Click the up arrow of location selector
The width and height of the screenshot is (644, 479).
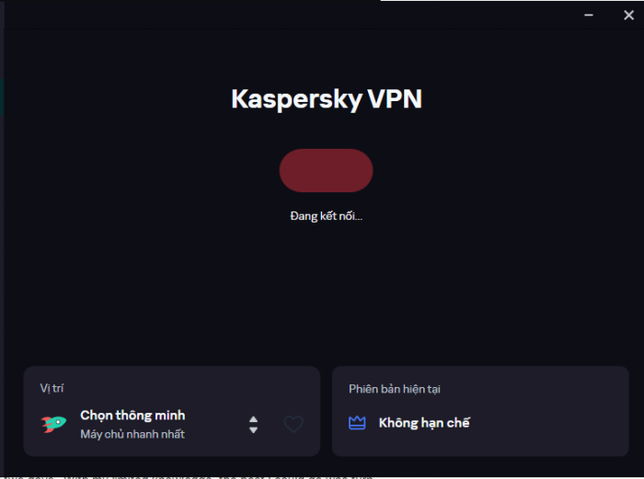point(253,419)
